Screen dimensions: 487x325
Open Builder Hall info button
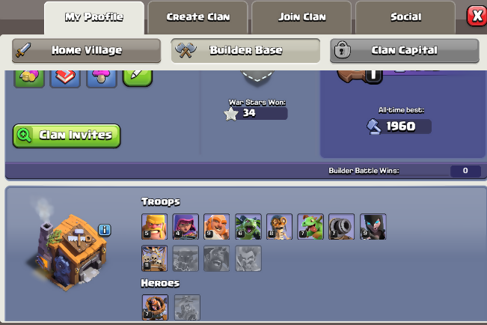pos(105,230)
